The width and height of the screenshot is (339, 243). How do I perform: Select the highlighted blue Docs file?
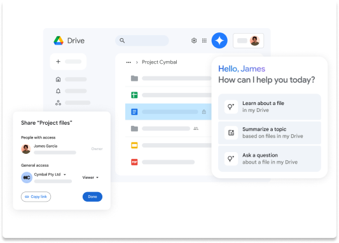168,111
